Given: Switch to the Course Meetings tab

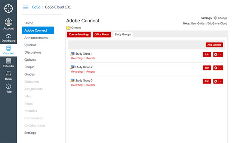Looking at the screenshot, I should 79,34.
